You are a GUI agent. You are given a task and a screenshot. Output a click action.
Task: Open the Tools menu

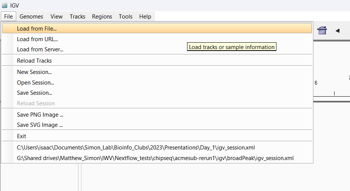(126, 17)
